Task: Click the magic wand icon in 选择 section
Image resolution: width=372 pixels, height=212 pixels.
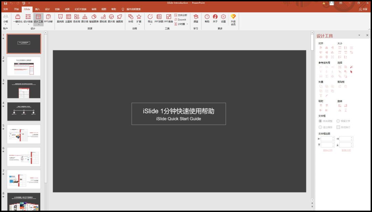Action: (351, 67)
